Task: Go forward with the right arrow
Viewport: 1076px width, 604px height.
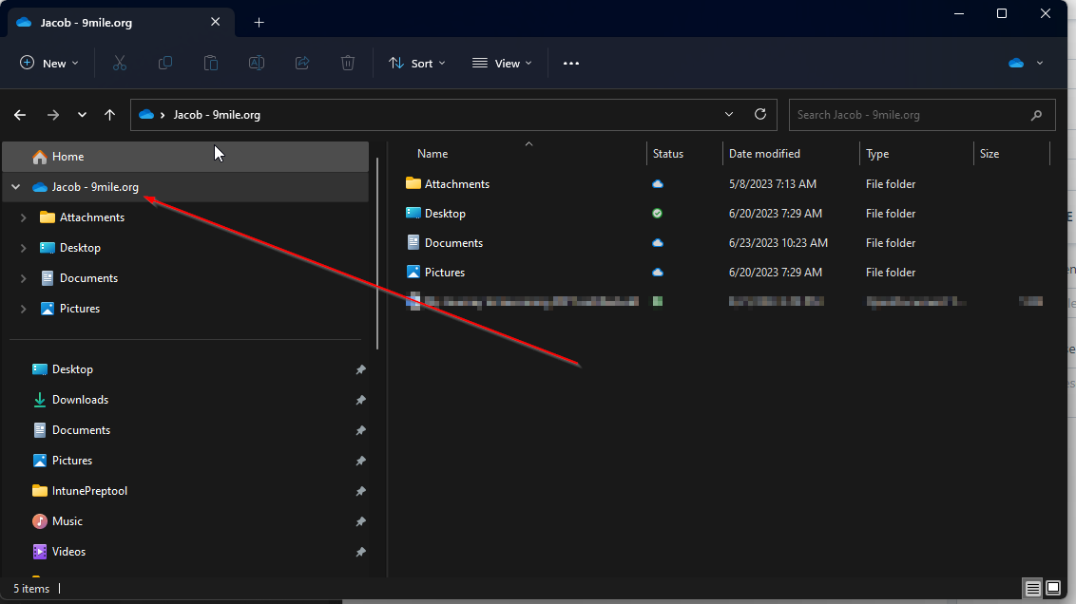Action: (x=53, y=115)
